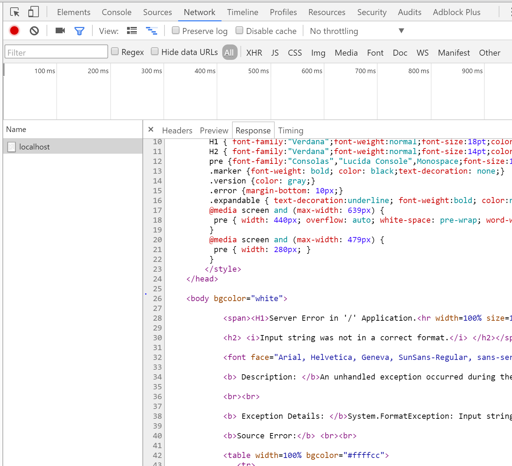Image resolution: width=512 pixels, height=466 pixels.
Task: Switch to large request rows view icon
Action: [x=132, y=31]
